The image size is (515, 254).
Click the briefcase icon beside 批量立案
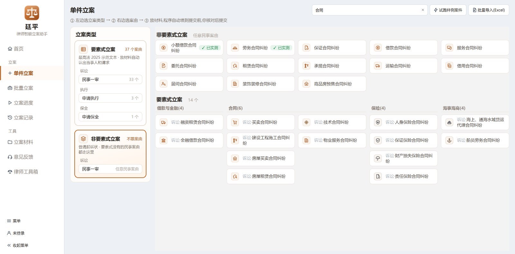click(x=10, y=88)
